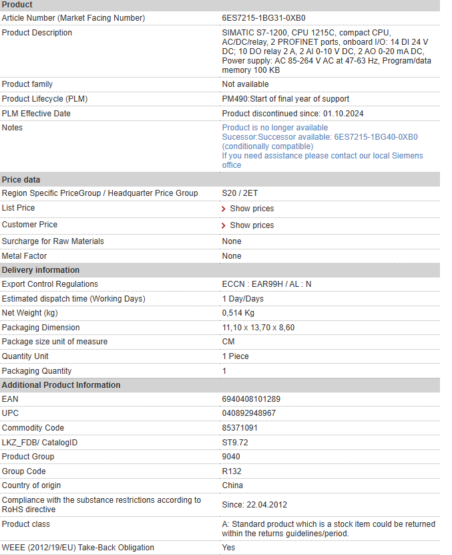
Task: Select 'PM490:Start of final year of support'
Action: 286,99
